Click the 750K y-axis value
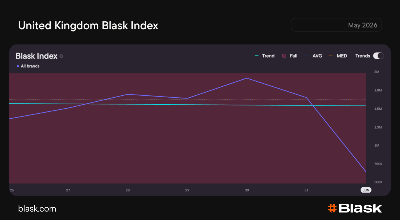The width and height of the screenshot is (400, 220). coord(378,164)
